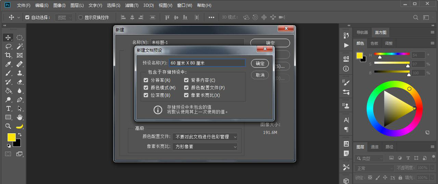Click the three-dots more options icon
This screenshot has width=438, height=184.
211,17
